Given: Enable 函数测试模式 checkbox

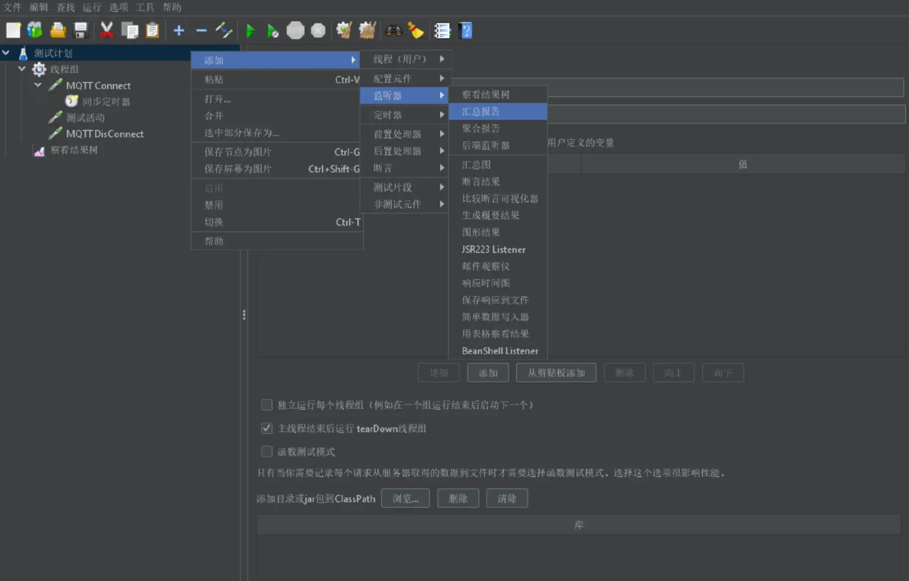Looking at the screenshot, I should tap(266, 451).
